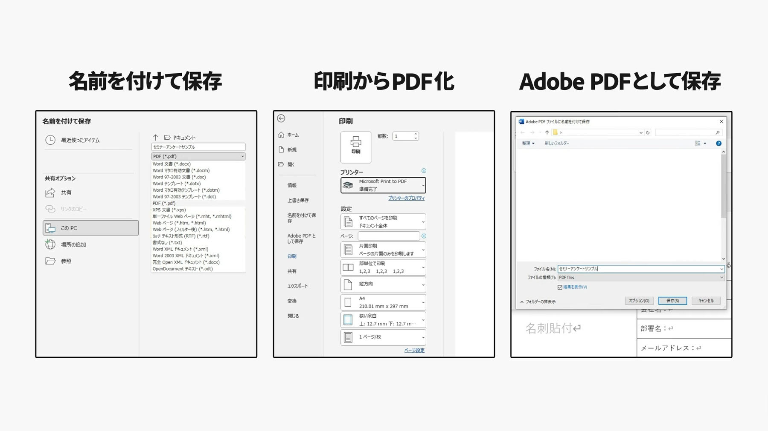Click the view options icon in save dialog
The image size is (768, 431).
point(698,144)
